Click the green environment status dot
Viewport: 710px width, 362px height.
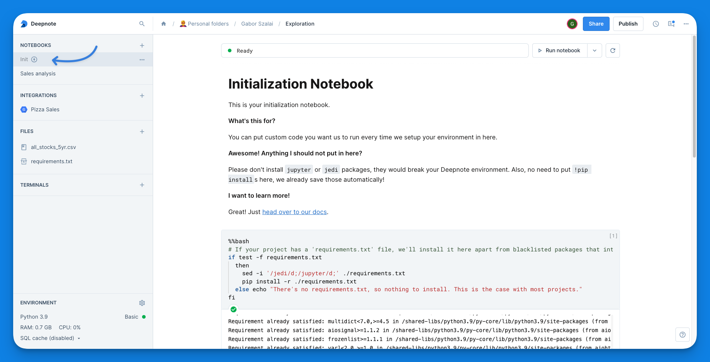143,316
